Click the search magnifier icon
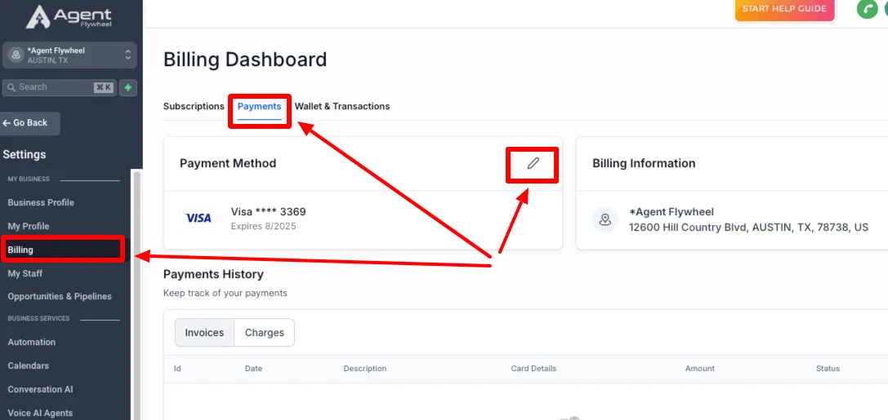This screenshot has height=420, width=888. [x=11, y=87]
